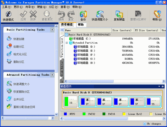The height and width of the screenshot is (127, 167).
Task: Choose 快速创建 in Basic Partitioning Tasks
Action: (16, 39)
